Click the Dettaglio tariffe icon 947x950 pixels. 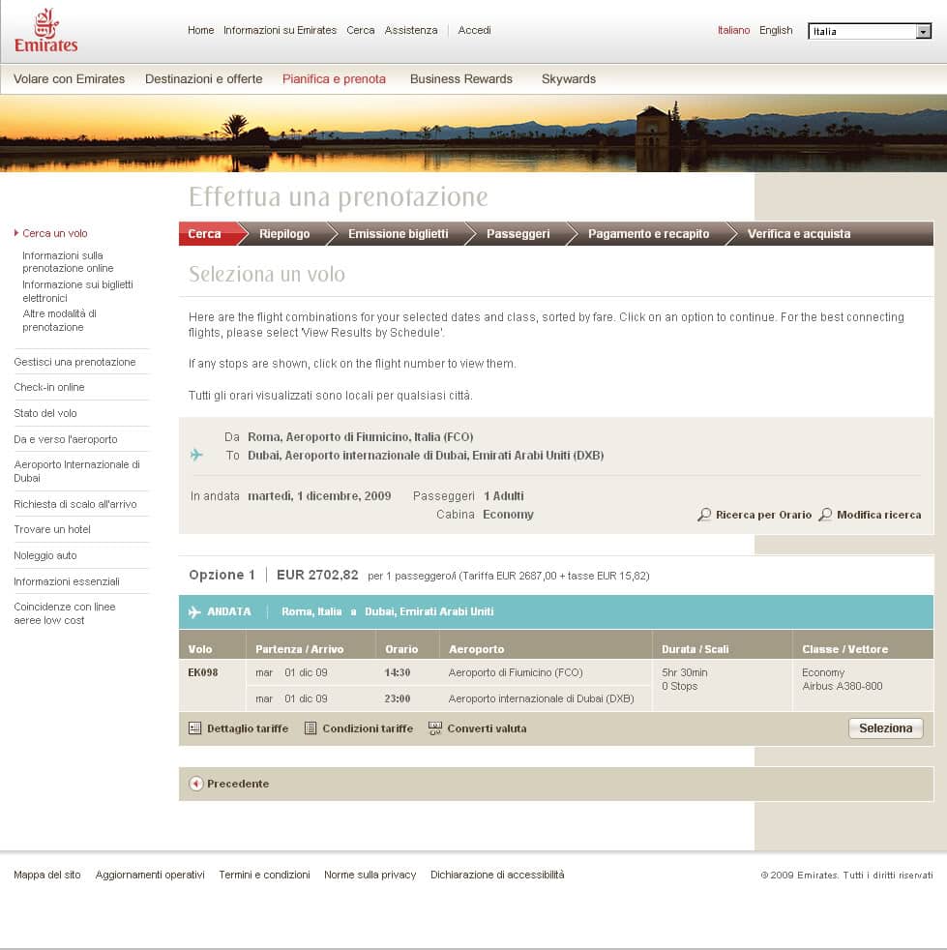(x=195, y=728)
